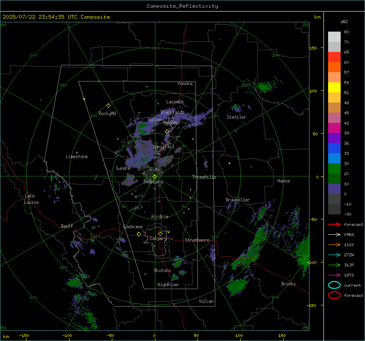This screenshot has height=341, width=365.
Task: Click the Hanna city label
Action: tap(283, 181)
